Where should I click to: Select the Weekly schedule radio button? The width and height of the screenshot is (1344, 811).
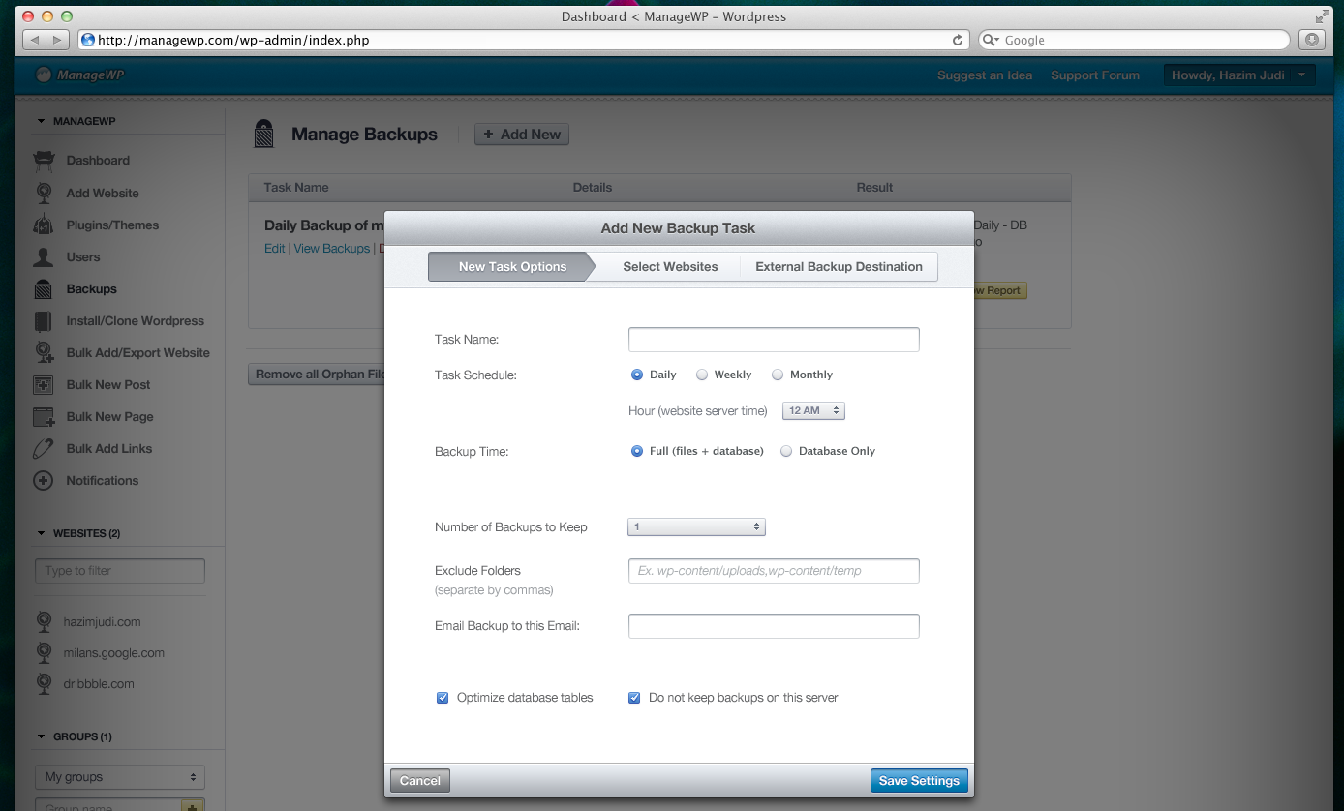pyautogui.click(x=702, y=375)
